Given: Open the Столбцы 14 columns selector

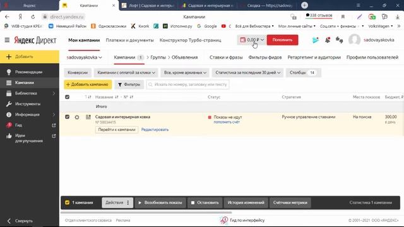Looking at the screenshot, I should coord(303,73).
